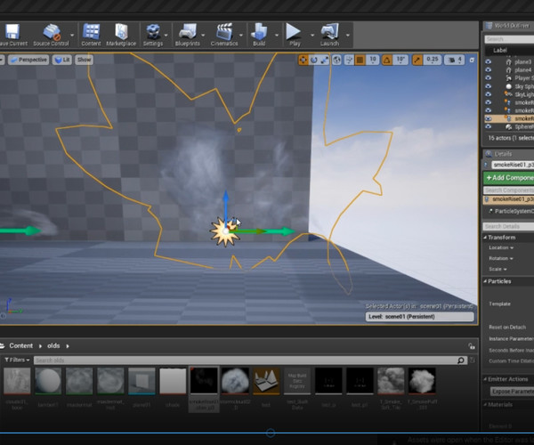Viewport: 534px width, 445px height.
Task: Open the Settings dropdown arrow
Action: click(x=166, y=35)
